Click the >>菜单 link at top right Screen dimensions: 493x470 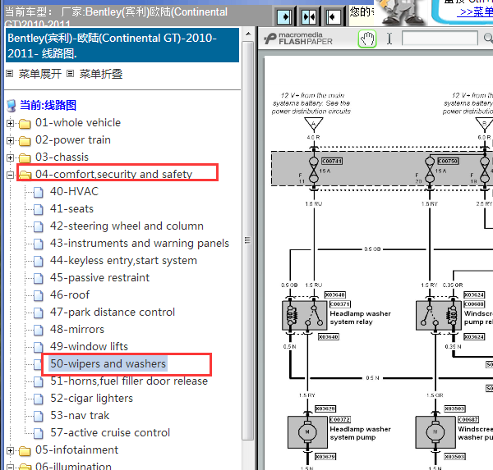click(x=475, y=12)
